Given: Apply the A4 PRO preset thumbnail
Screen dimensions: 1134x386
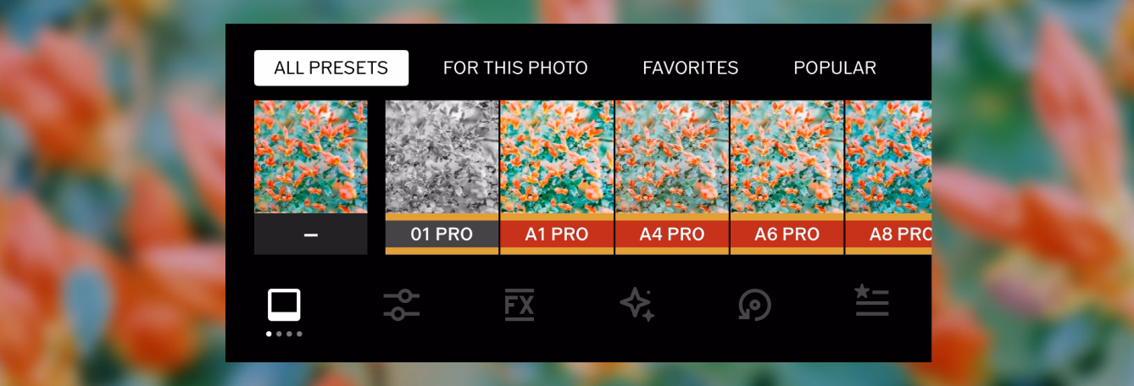Looking at the screenshot, I should 672,157.
